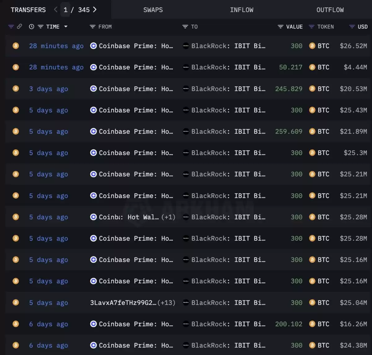Open the global filter icon left of the link icon

tap(11, 27)
